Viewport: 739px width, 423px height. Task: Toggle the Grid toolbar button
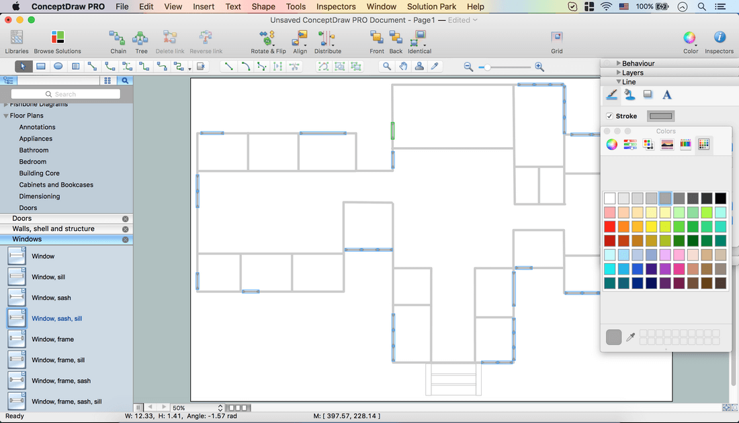(x=557, y=42)
